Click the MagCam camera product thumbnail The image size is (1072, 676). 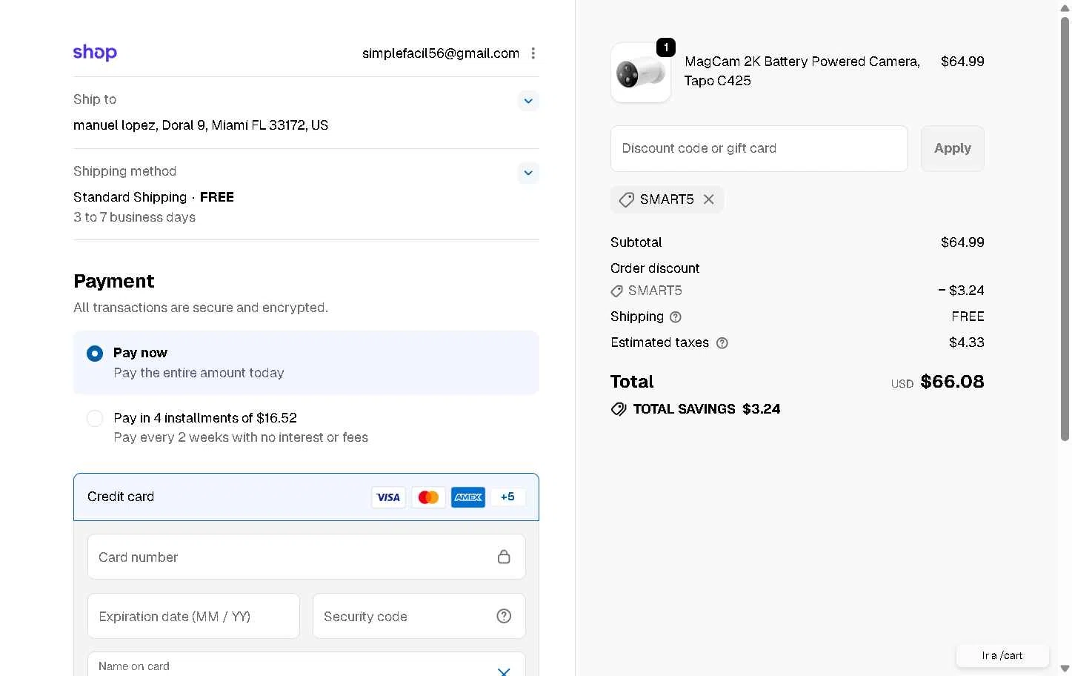641,73
